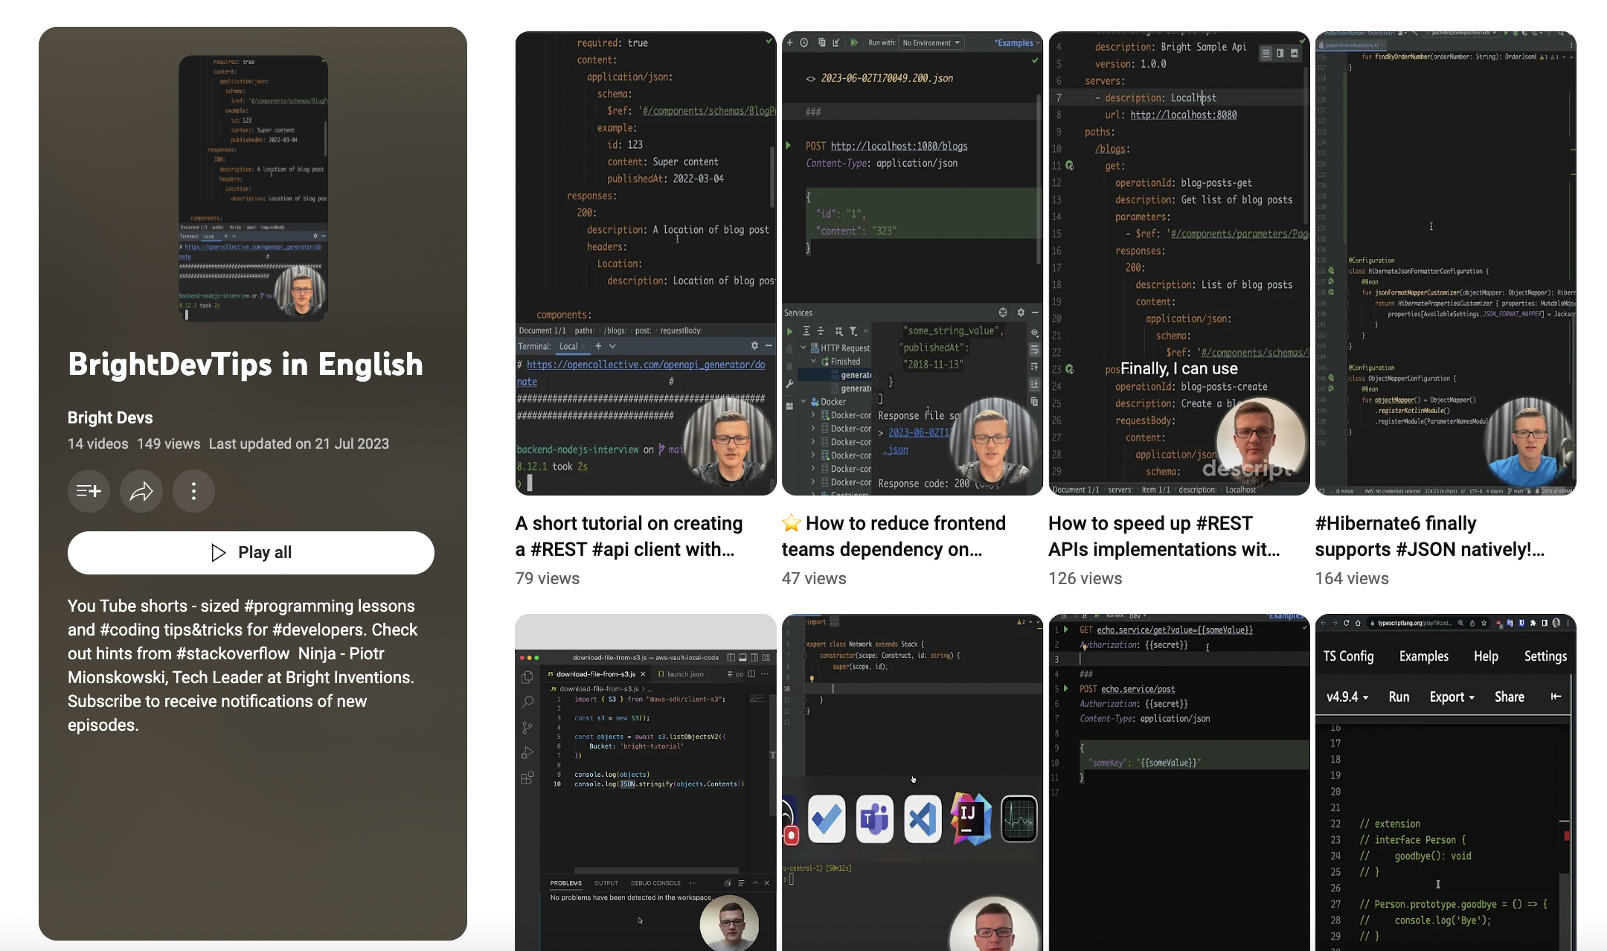
Task: Click the #coding hashtag in description
Action: point(132,630)
